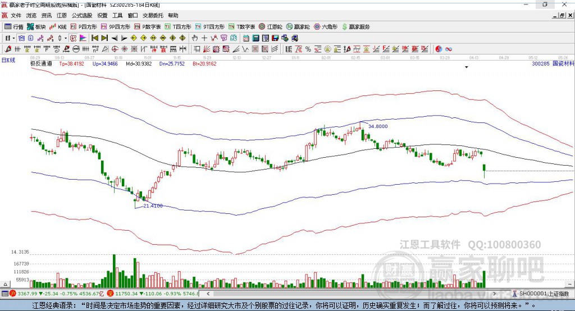
Task: Expand the small black triangle above chart
Action: 467,67
